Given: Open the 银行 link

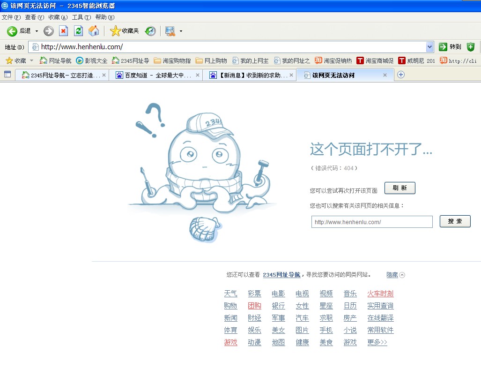Looking at the screenshot, I should click(x=279, y=306).
